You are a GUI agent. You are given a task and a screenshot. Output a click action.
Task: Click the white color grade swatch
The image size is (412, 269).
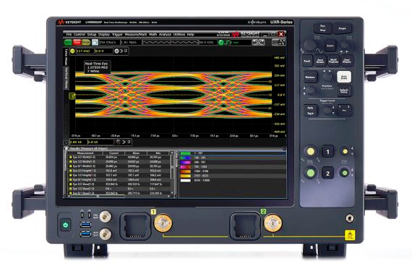tap(185, 180)
